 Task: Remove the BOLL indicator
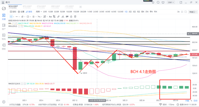click(x=22, y=26)
